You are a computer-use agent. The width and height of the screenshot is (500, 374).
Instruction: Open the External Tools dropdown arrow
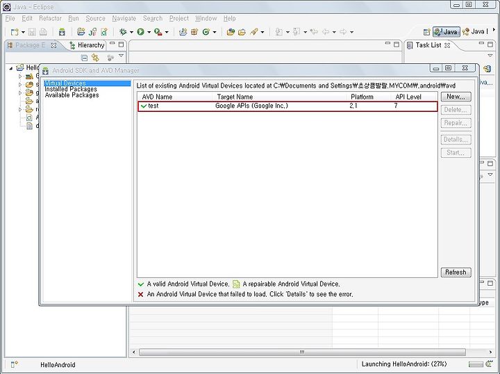167,32
